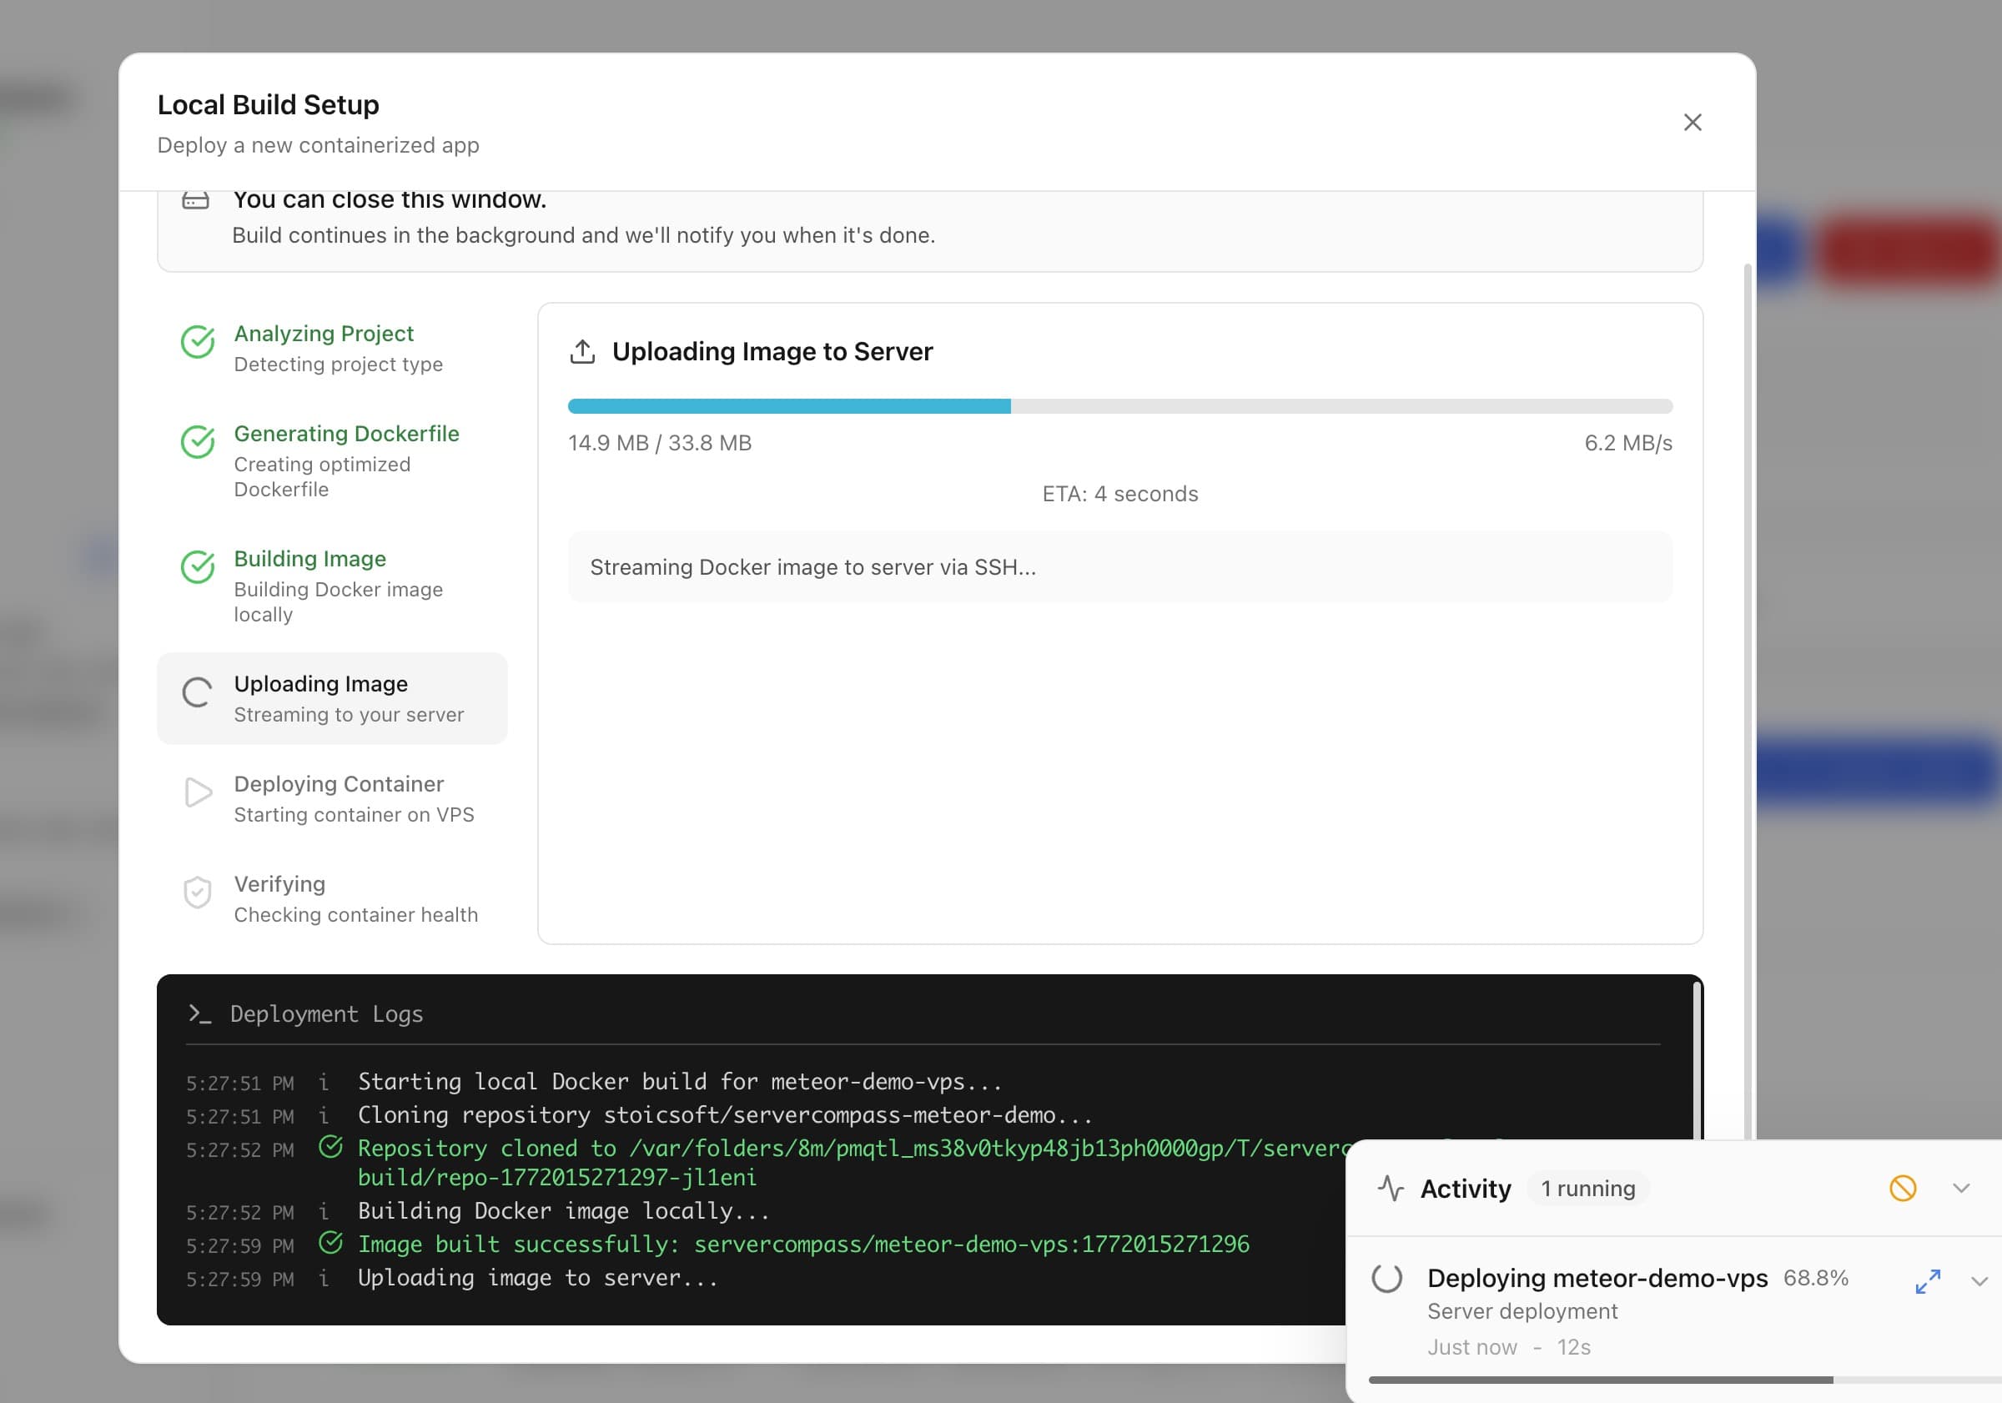Click the play icon on Deploying Container step

(x=197, y=793)
